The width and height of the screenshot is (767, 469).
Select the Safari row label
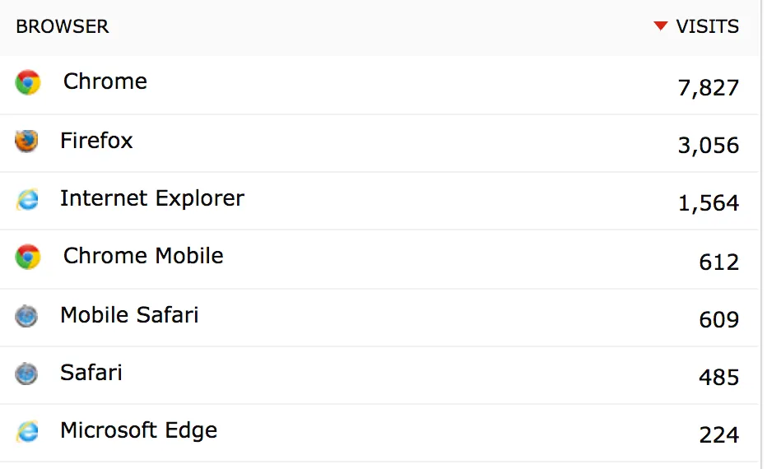(x=91, y=373)
